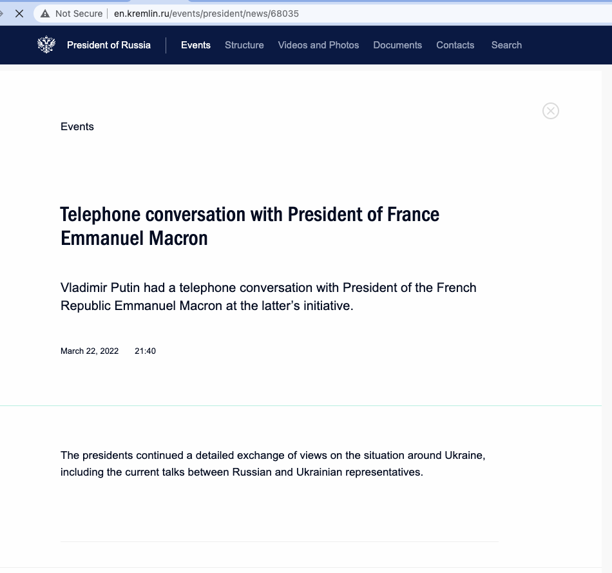Image resolution: width=612 pixels, height=573 pixels.
Task: Click the 21:40 publication time
Action: point(145,351)
